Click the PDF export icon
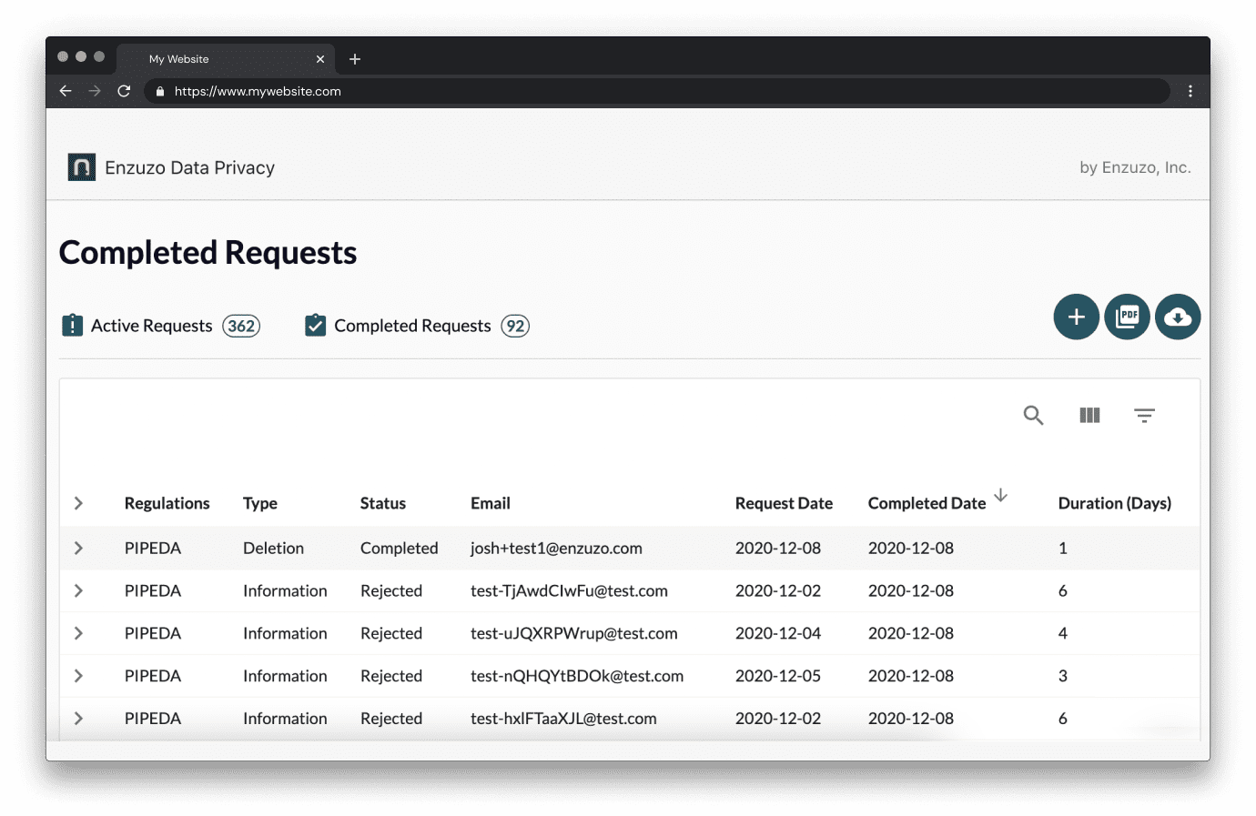Screen dimensions: 1256x816 click(1127, 317)
